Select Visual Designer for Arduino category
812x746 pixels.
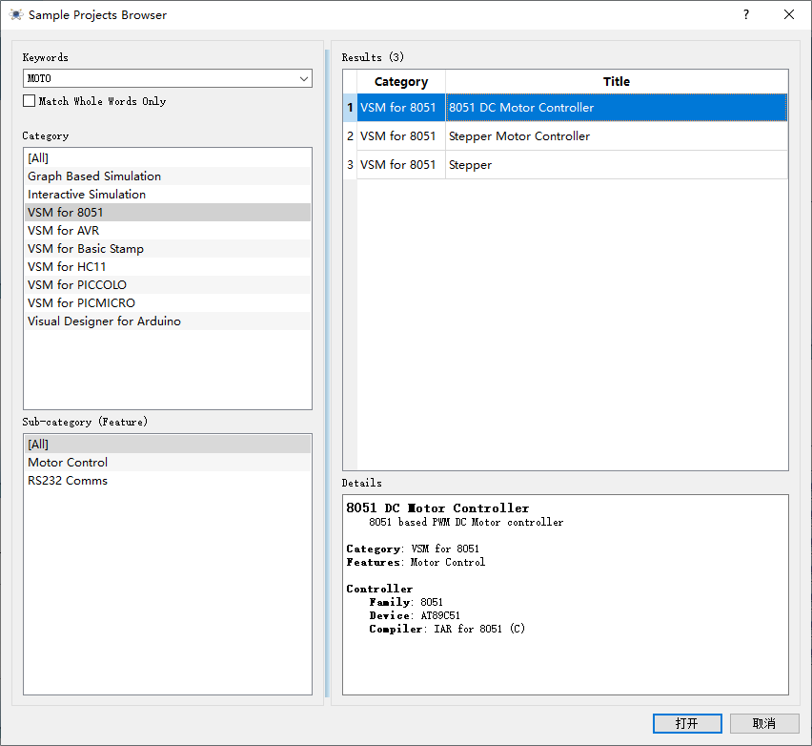click(104, 321)
